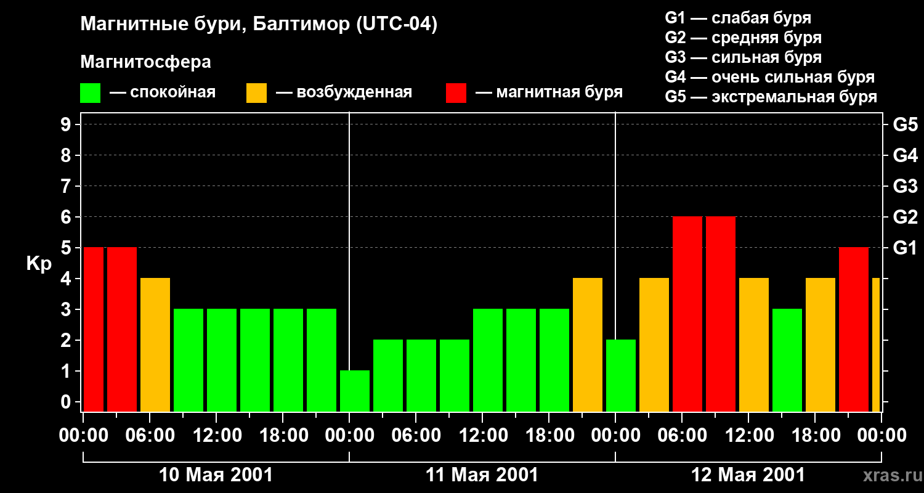Click the '12 Мая 2001' date label
924x493 pixels.
click(x=748, y=475)
